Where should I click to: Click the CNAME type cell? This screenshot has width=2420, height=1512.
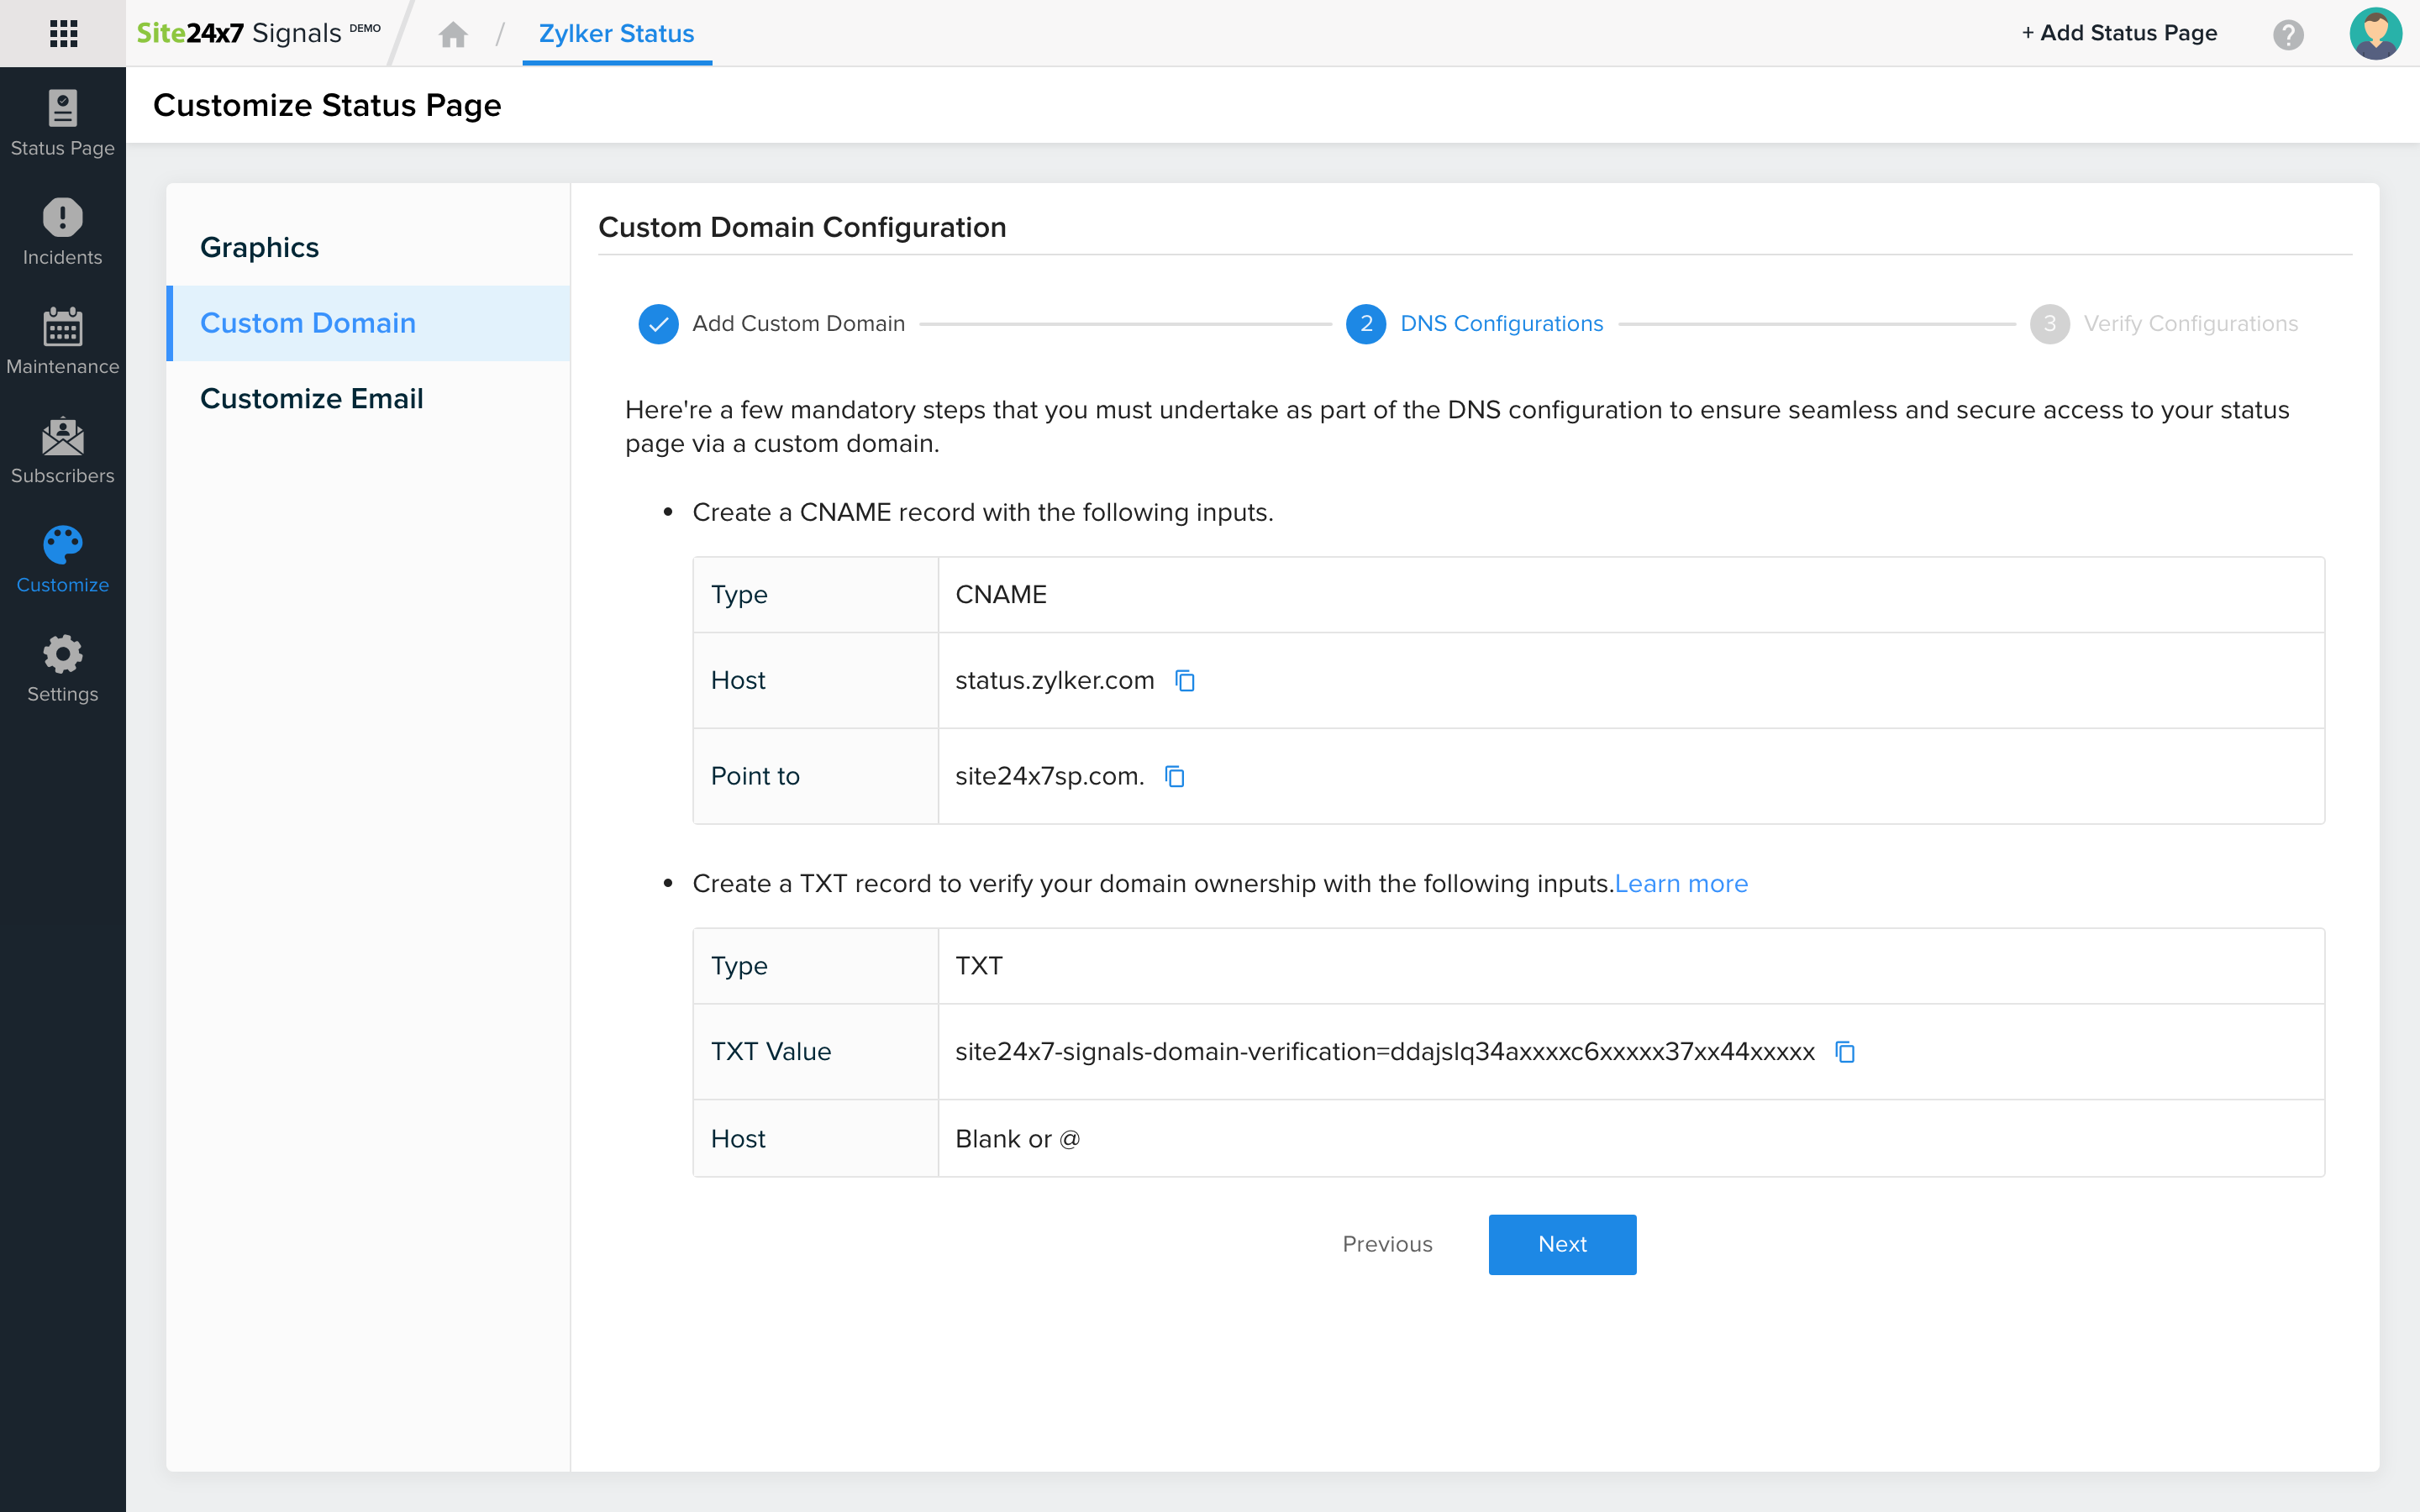[1631, 595]
